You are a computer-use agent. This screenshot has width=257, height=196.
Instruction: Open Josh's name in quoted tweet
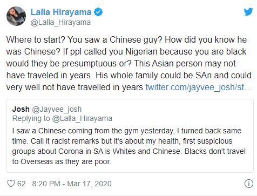click(21, 109)
